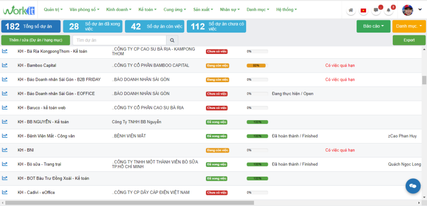Select the 182 Tổng số dự án tile
Viewport: 427px width, 206px height.
tap(31, 26)
